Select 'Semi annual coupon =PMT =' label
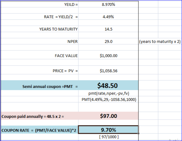Image resolution: width=182 pixels, height=141 pixels. (x=50, y=87)
